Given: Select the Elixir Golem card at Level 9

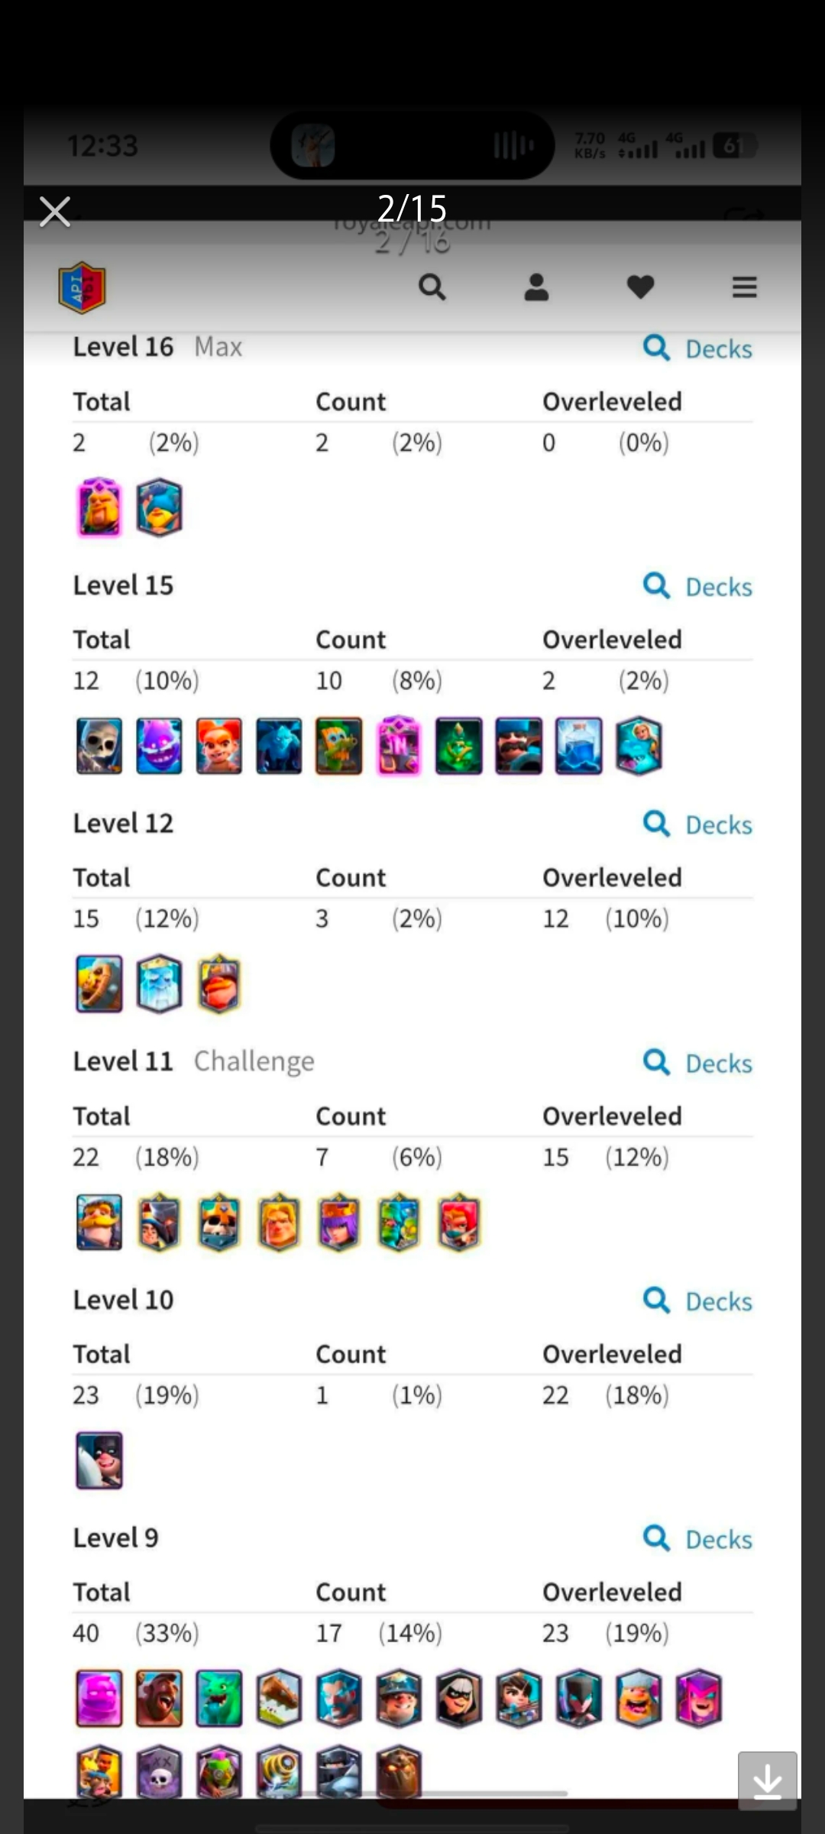Looking at the screenshot, I should pos(99,1698).
